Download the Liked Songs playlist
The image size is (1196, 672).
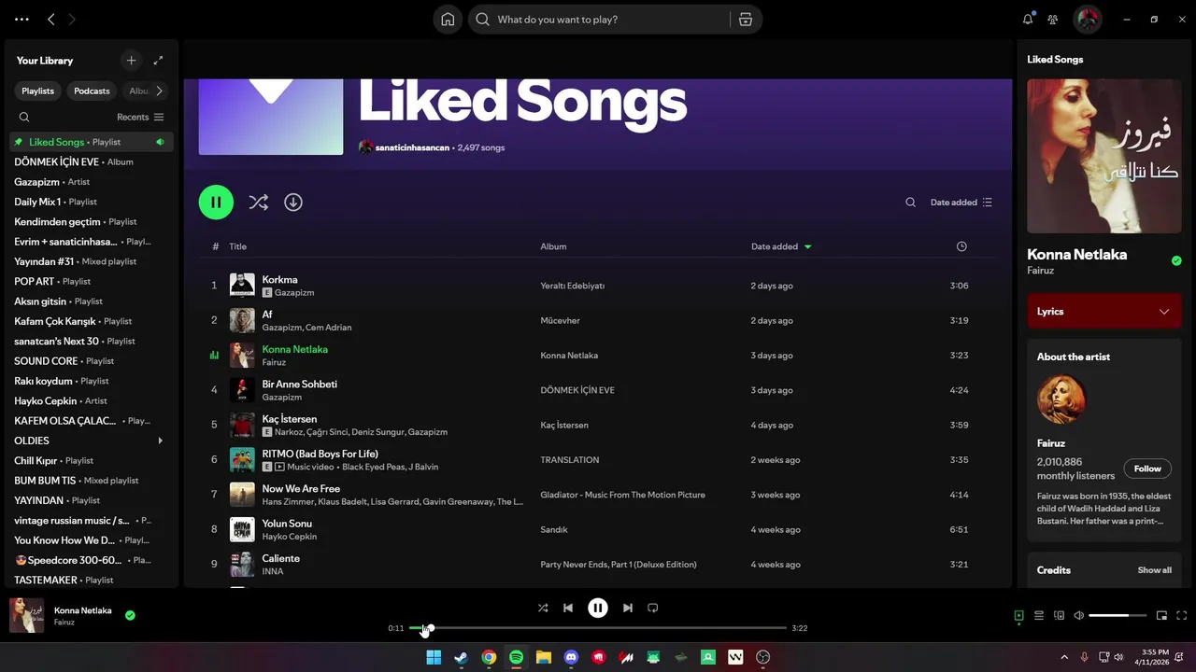point(293,202)
